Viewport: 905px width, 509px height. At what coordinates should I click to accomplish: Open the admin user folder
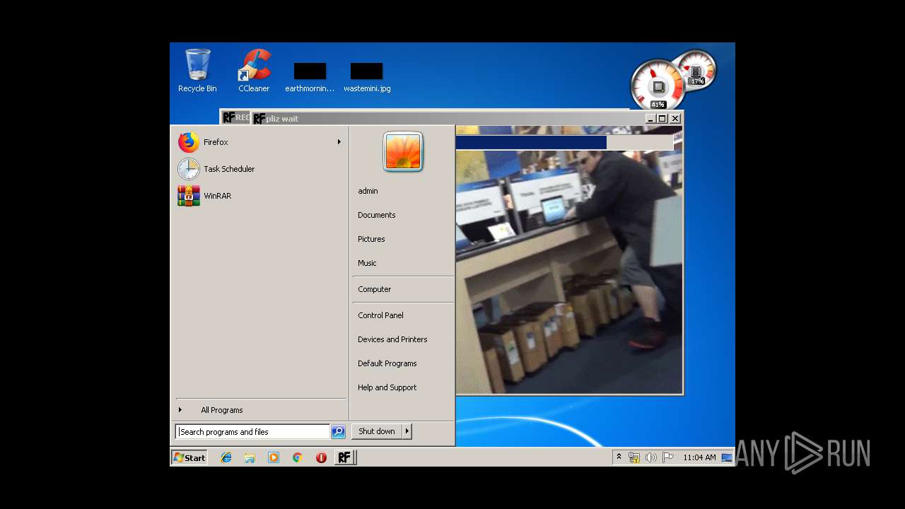coord(368,191)
